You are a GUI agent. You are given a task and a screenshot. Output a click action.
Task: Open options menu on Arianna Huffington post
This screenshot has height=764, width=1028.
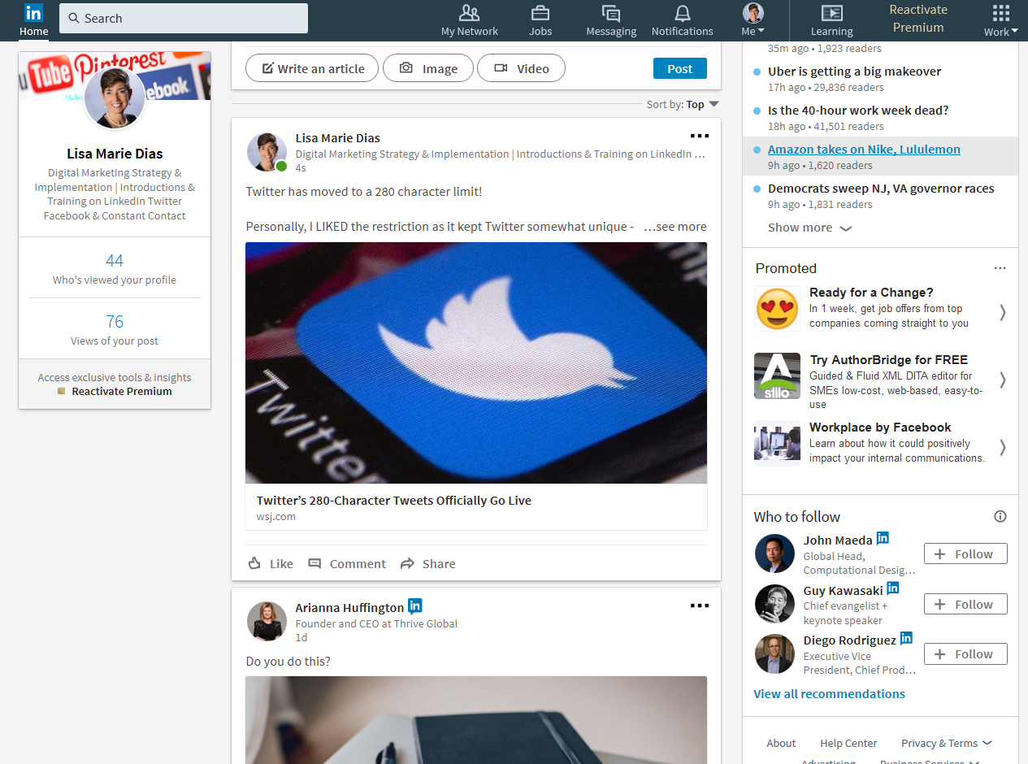pos(699,606)
